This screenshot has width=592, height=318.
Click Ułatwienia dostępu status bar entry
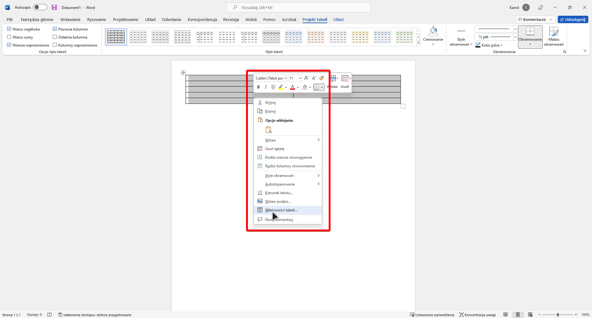(95, 315)
